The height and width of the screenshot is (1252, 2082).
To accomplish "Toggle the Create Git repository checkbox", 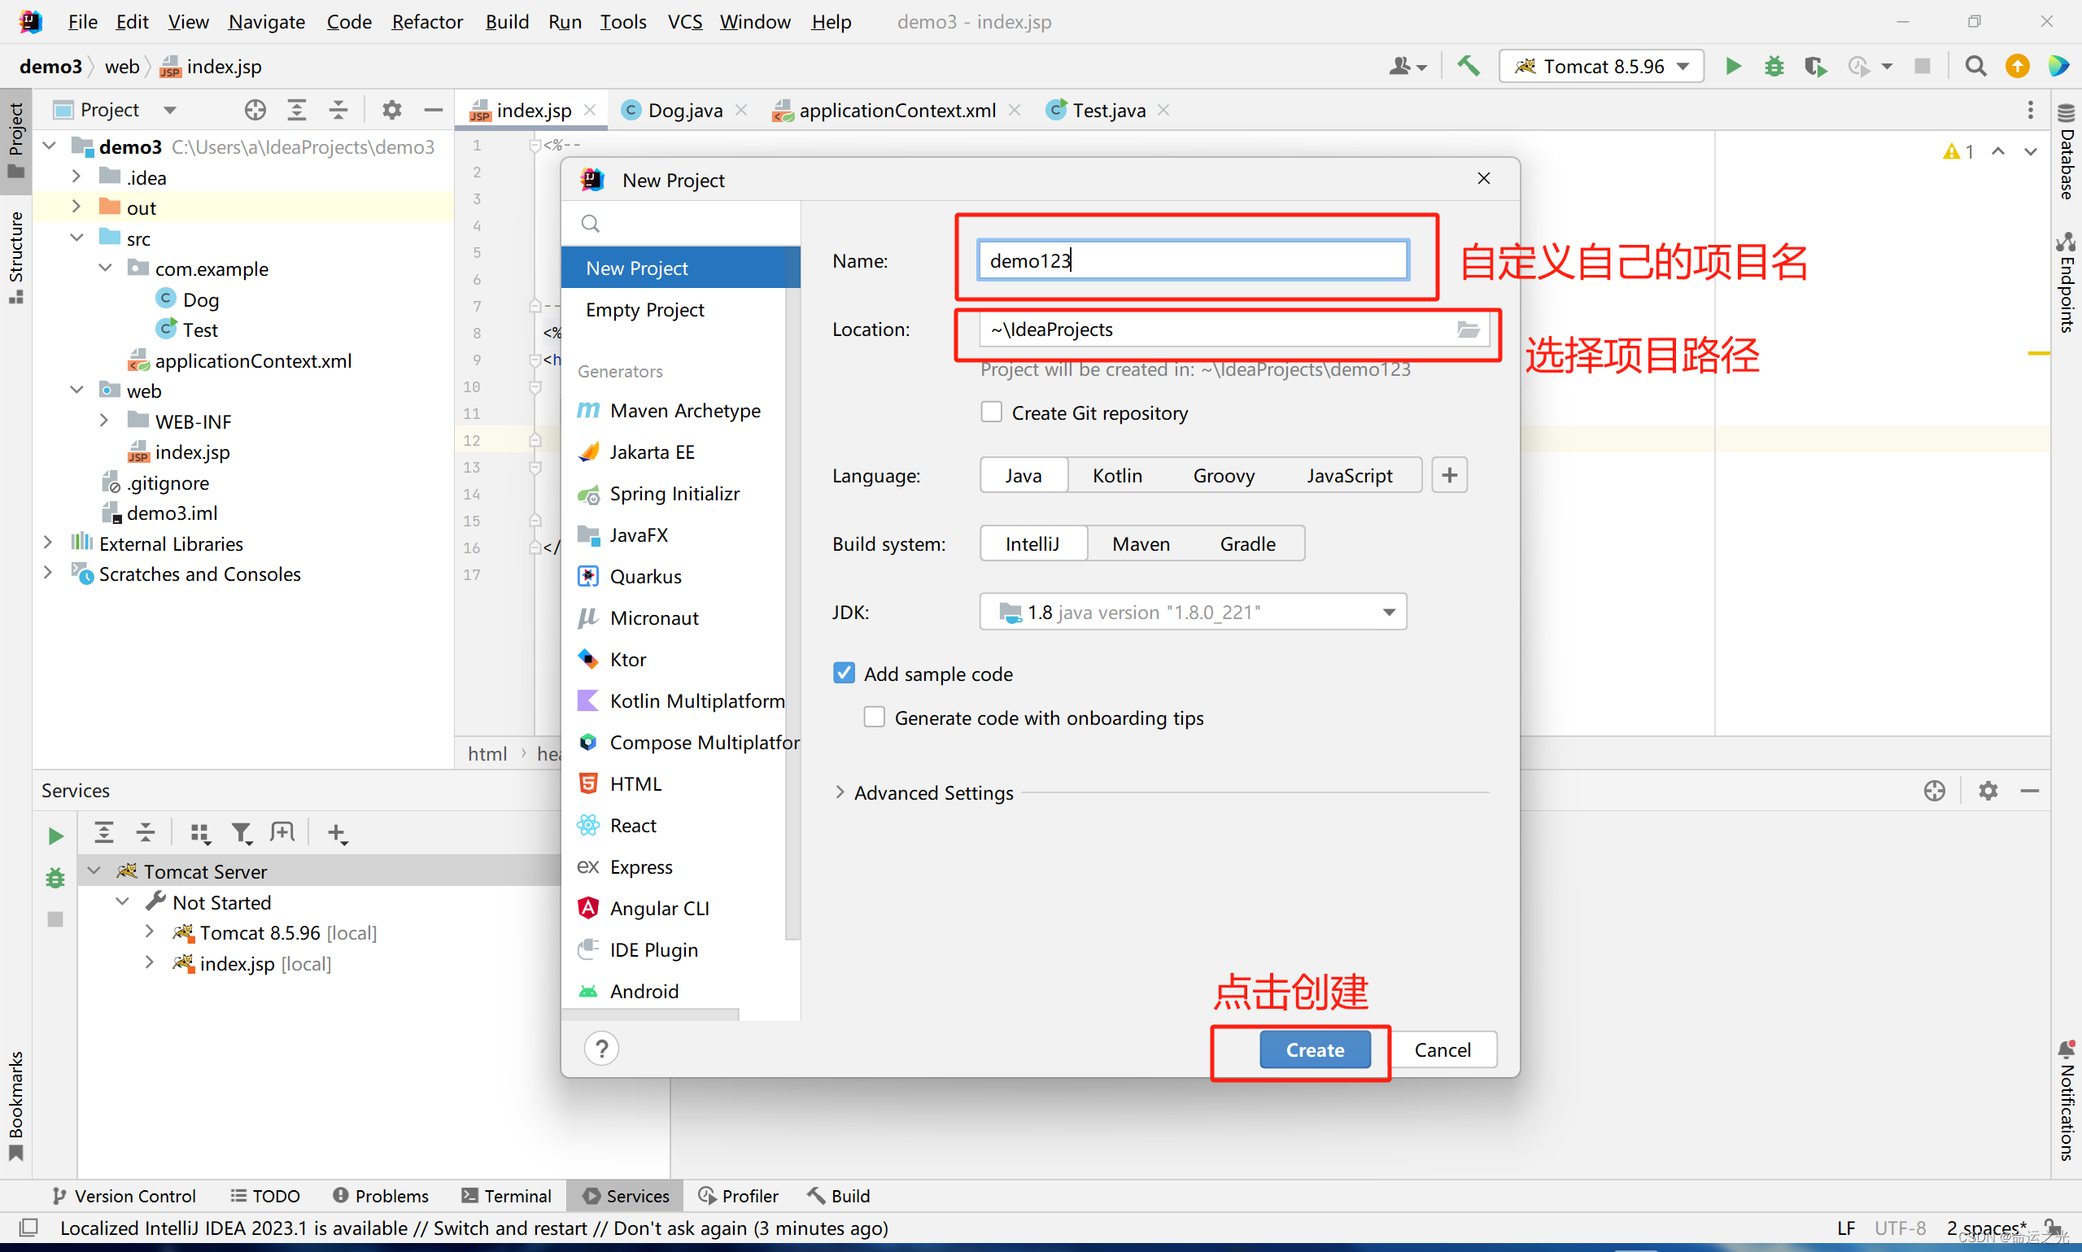I will pos(988,412).
